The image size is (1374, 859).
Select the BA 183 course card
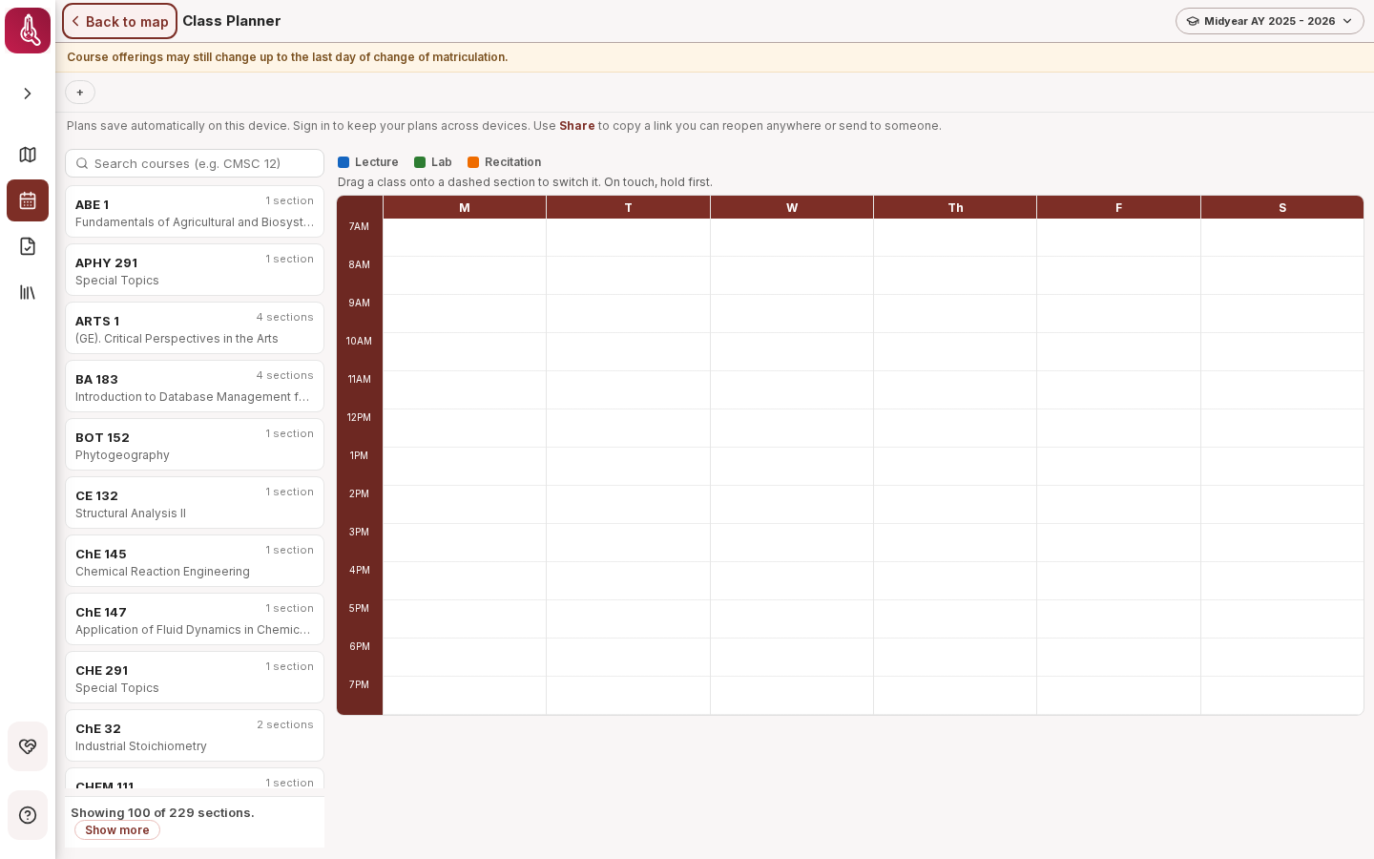195,387
